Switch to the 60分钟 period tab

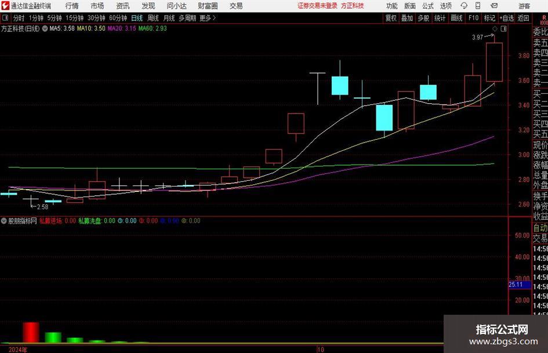click(118, 18)
